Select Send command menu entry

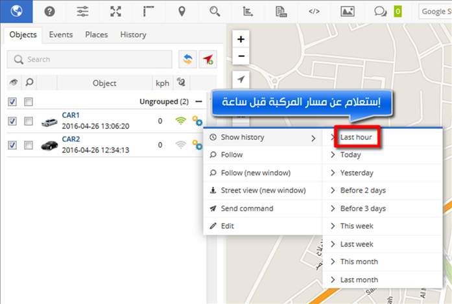263,208
